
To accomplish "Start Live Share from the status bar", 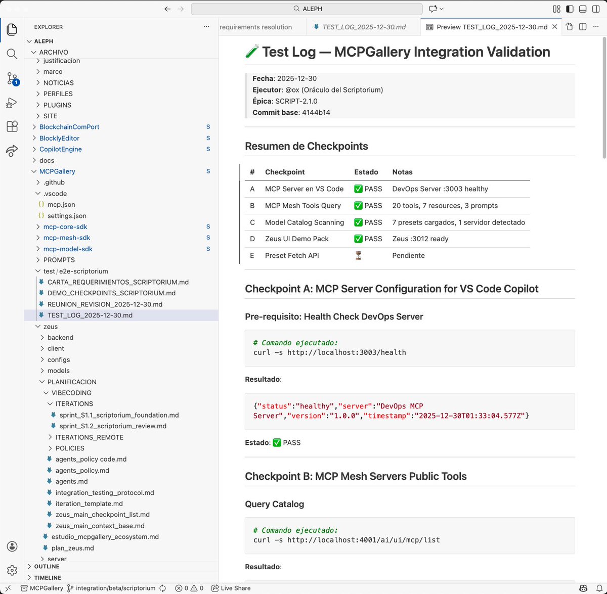I will point(231,588).
